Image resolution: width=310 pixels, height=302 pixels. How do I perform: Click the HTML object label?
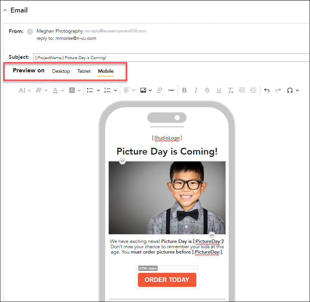pos(148,268)
